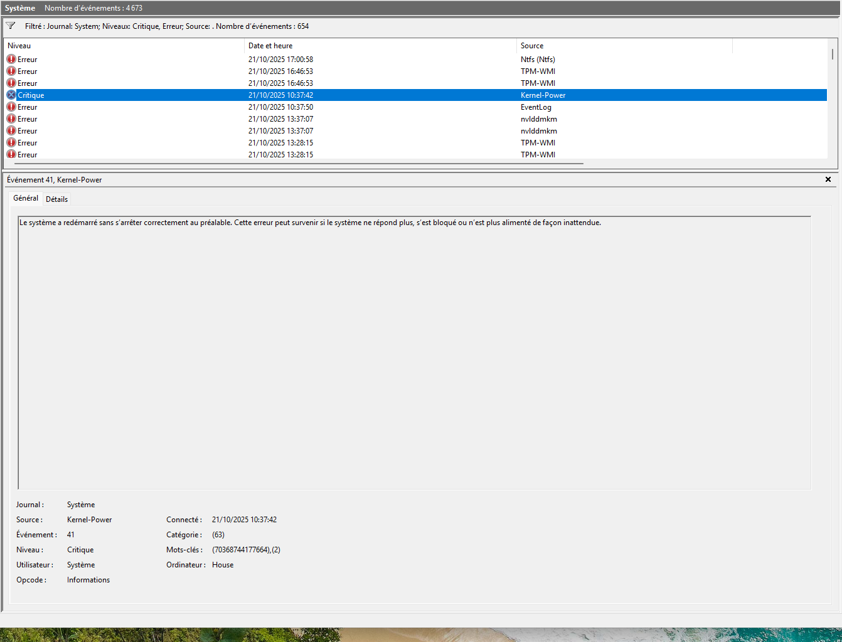Select the 21/10/2025 17:00:58 date cell

click(x=280, y=60)
